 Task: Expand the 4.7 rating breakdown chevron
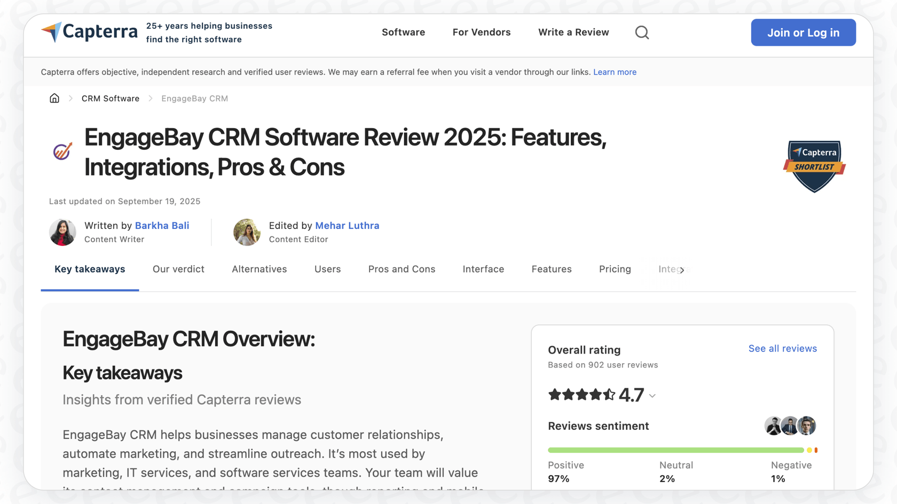(x=652, y=396)
